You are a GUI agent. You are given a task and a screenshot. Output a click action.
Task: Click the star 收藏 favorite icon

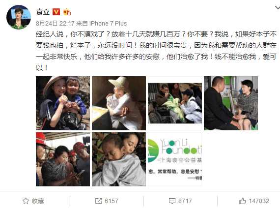(x=26, y=201)
